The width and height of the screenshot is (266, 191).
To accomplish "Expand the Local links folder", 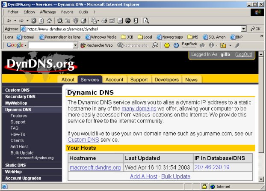I will [145, 37].
